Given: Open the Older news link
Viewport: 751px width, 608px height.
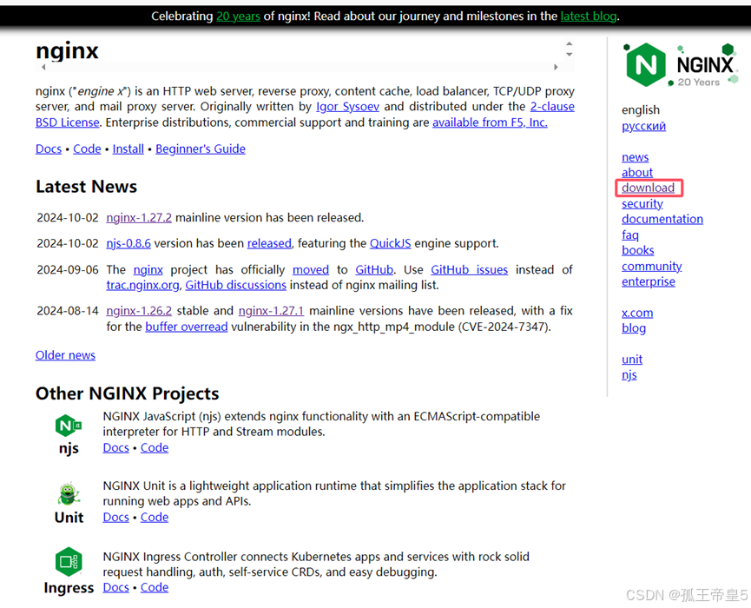Looking at the screenshot, I should click(x=65, y=355).
